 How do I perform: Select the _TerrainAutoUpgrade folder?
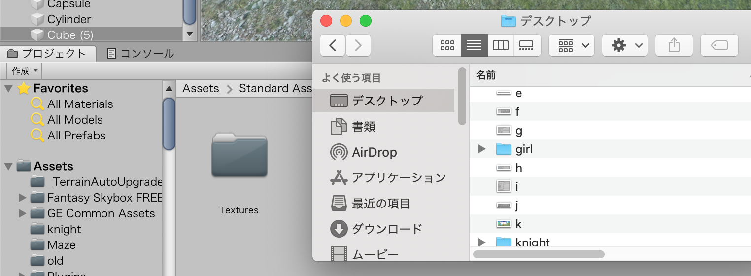(96, 182)
